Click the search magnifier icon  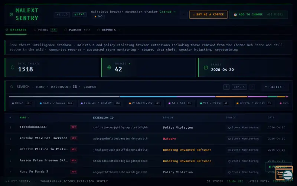[x=12, y=87]
